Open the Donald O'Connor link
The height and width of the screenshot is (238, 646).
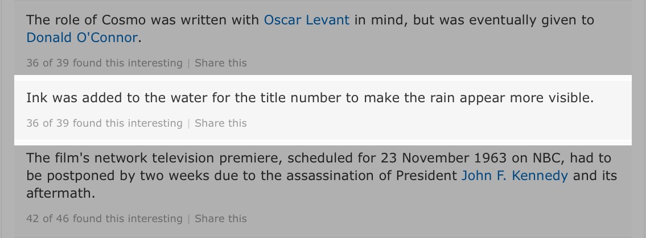coord(81,37)
